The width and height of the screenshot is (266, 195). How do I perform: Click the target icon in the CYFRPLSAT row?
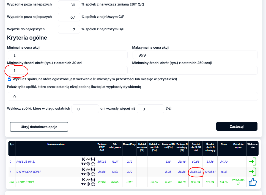point(88,174)
